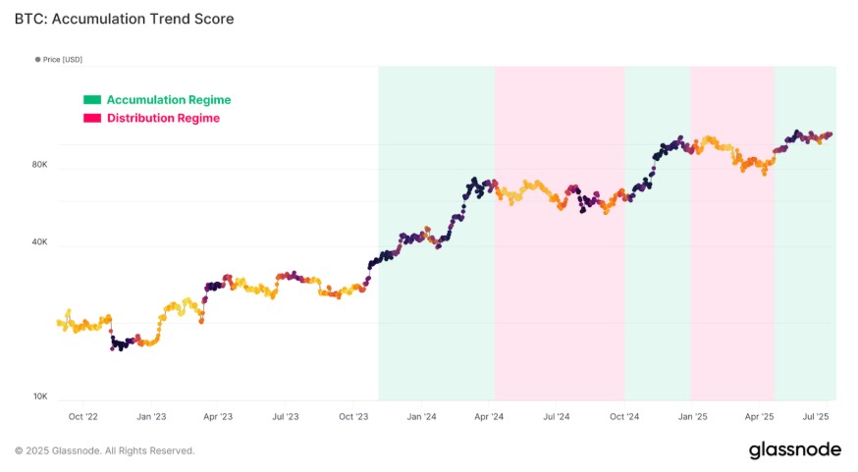858x472 pixels.
Task: Click the 80K y-axis label
Action: coord(39,165)
